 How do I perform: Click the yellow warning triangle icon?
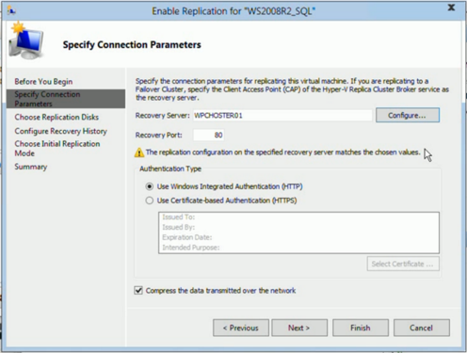coord(139,152)
